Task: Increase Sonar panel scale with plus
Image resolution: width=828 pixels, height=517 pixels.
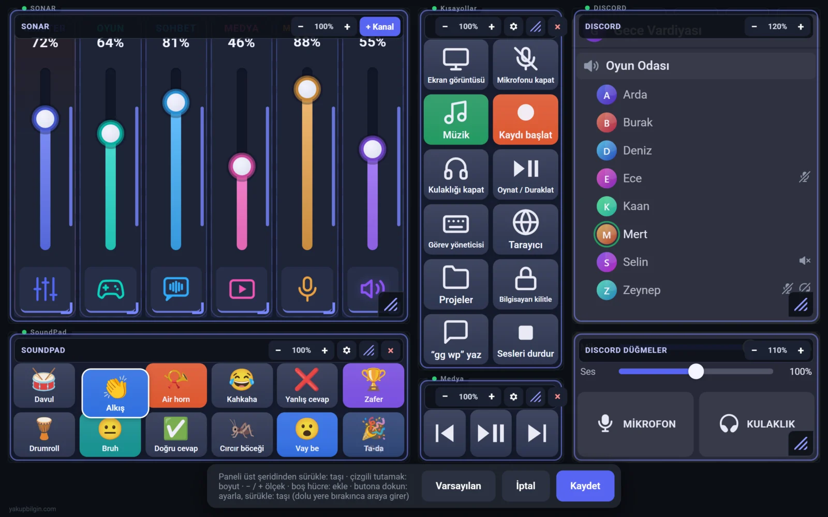Action: [x=347, y=27]
